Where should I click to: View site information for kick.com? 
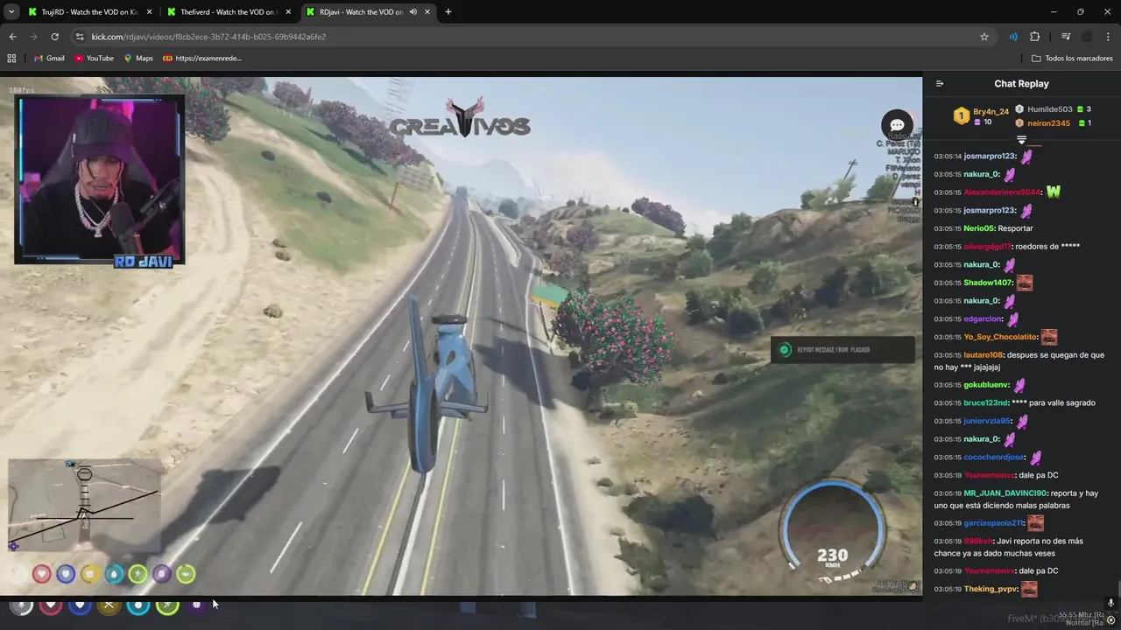click(80, 37)
